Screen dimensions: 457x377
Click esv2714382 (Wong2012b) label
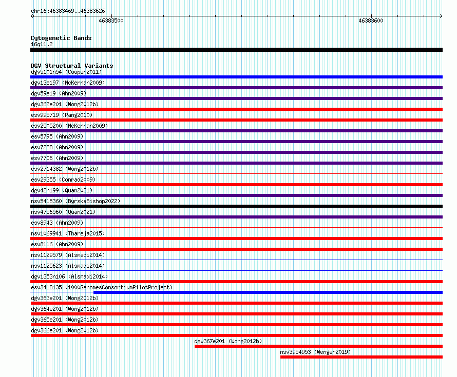click(65, 169)
